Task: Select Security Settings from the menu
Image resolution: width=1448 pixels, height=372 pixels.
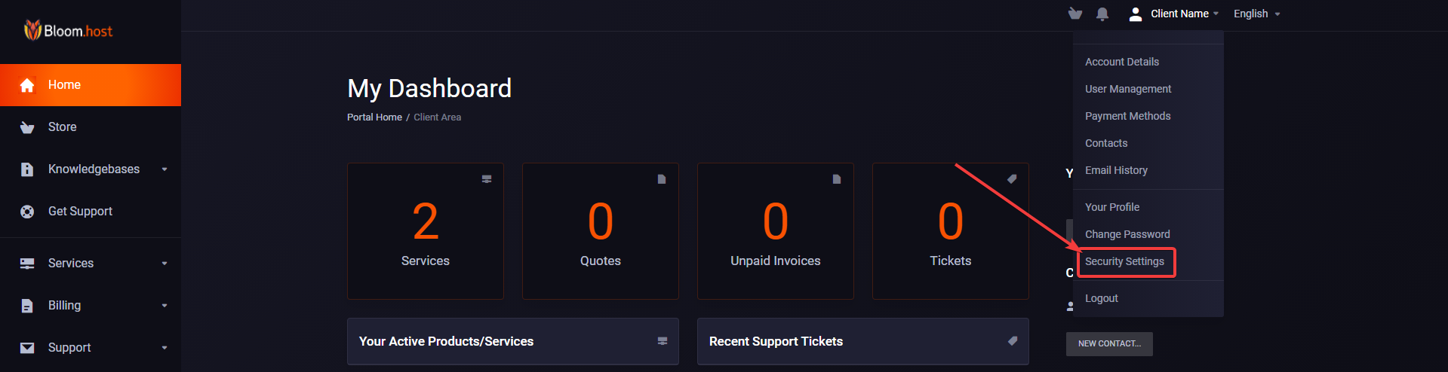Action: coord(1124,261)
